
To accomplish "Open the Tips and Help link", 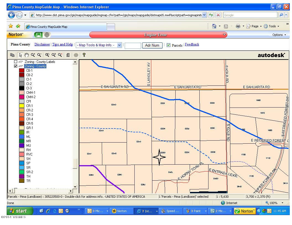I will click(x=62, y=44).
